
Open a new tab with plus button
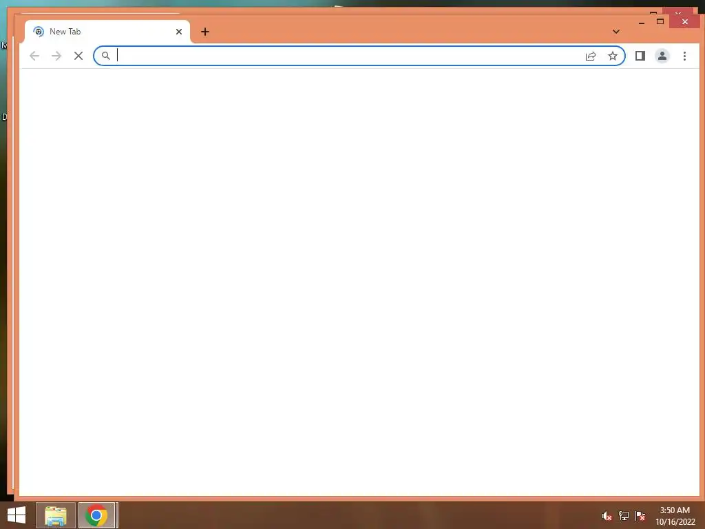[205, 32]
